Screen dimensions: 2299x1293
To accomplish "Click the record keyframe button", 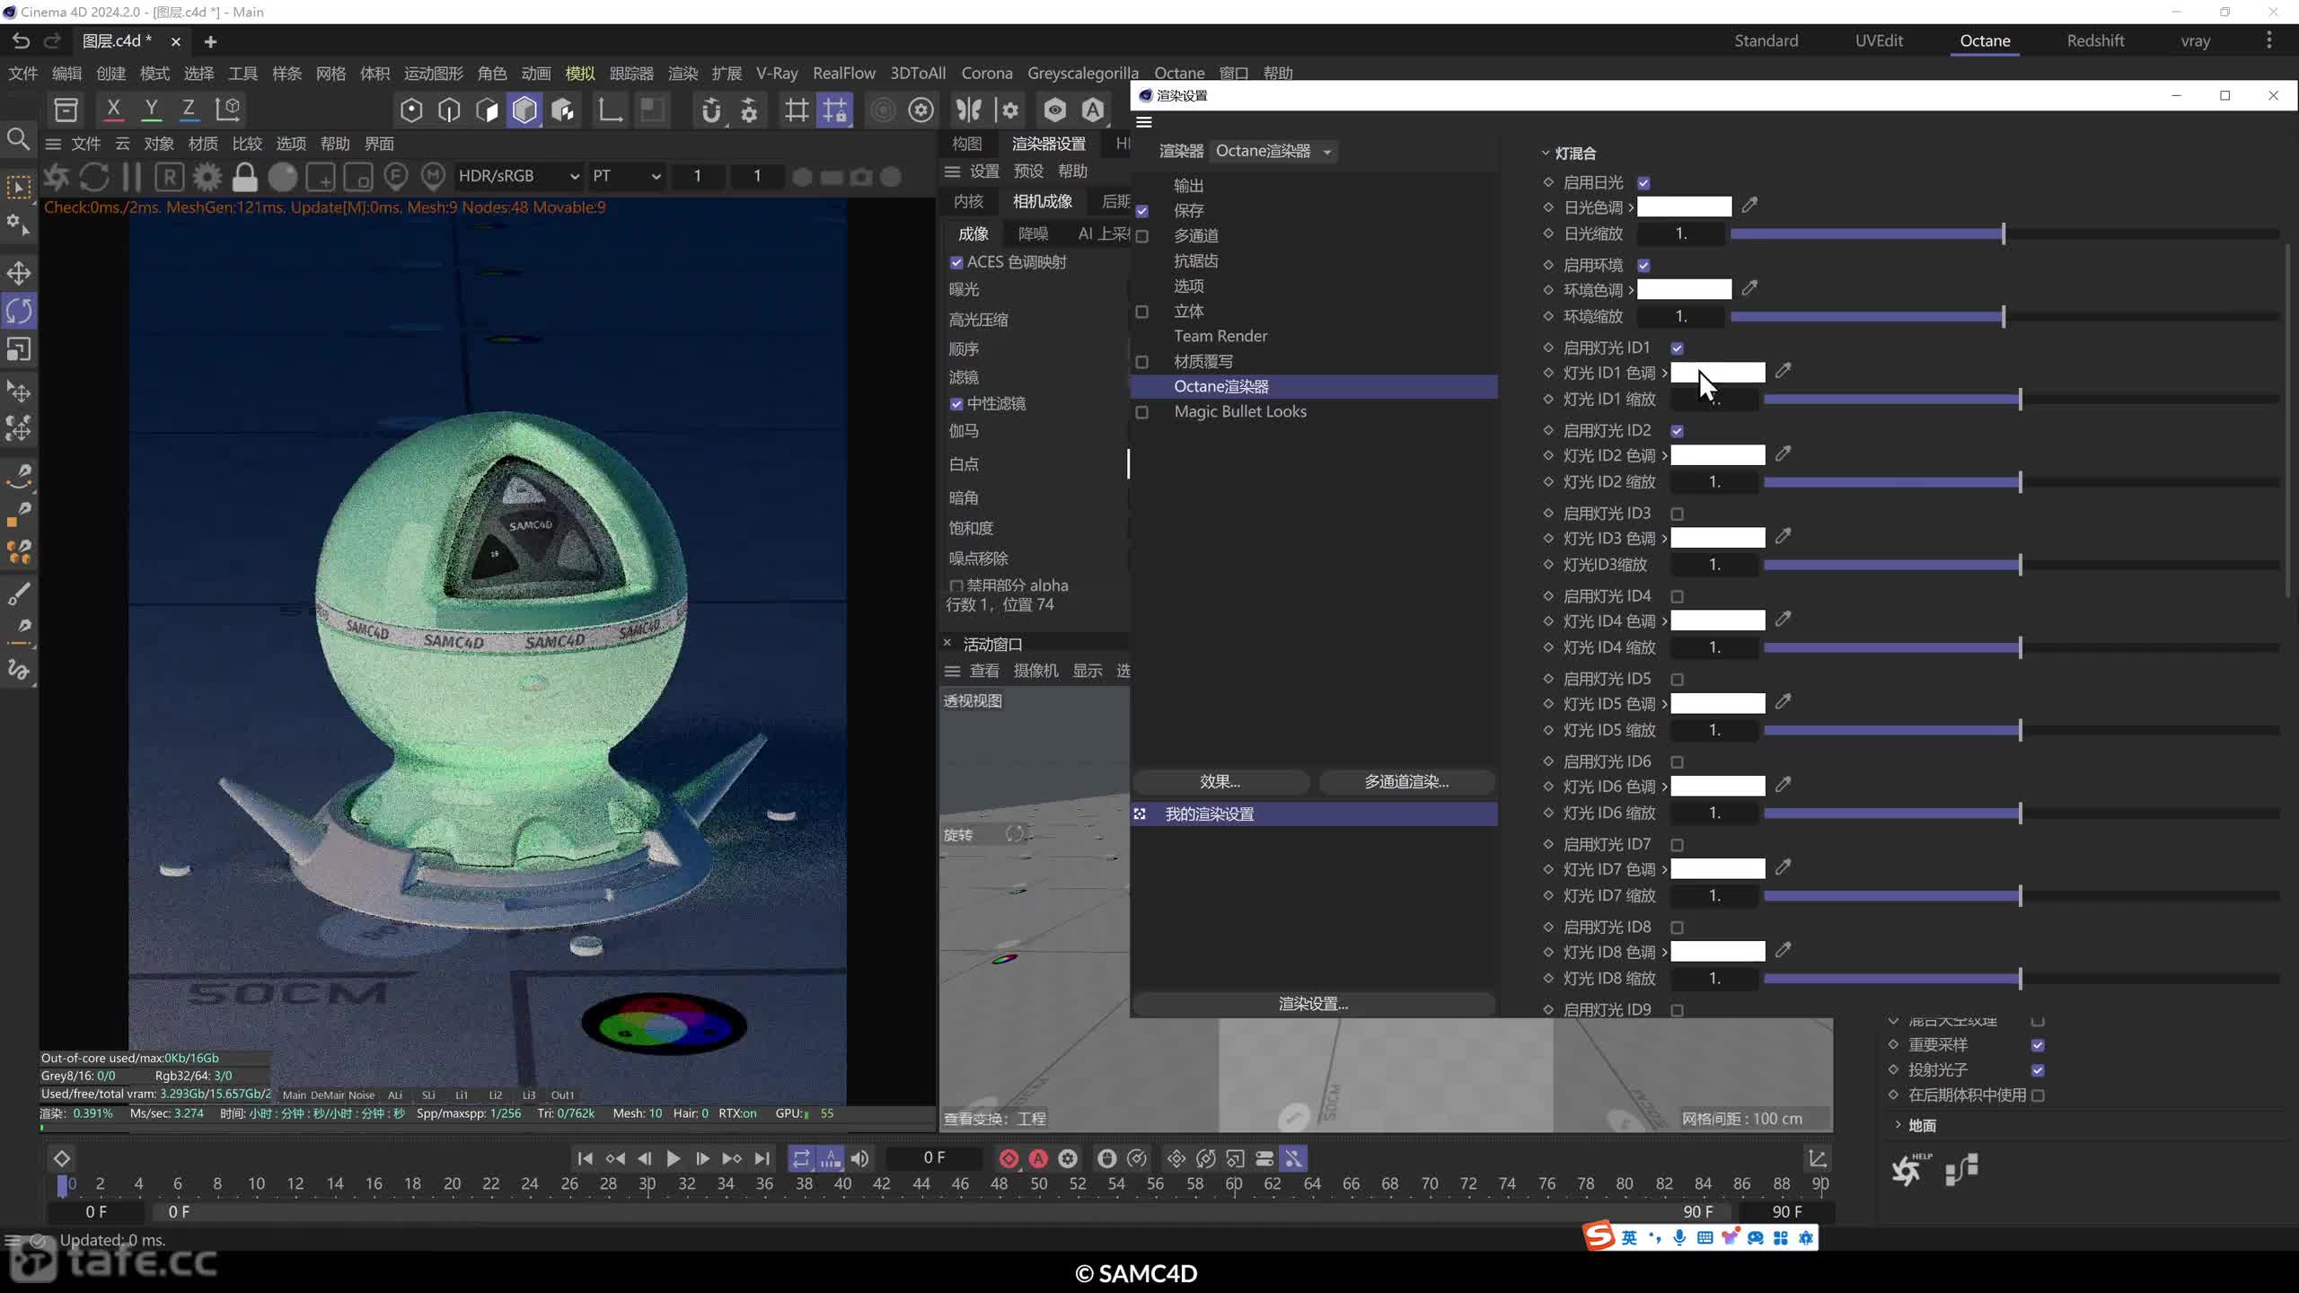I will click(1009, 1158).
